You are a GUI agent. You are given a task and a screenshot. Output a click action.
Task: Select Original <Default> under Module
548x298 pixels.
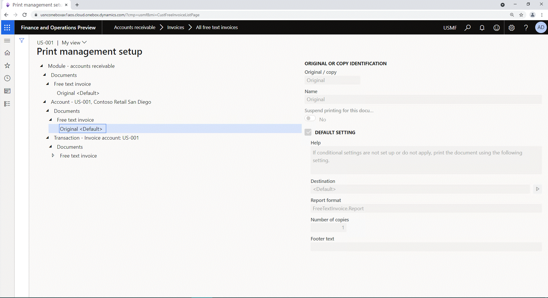tap(78, 93)
